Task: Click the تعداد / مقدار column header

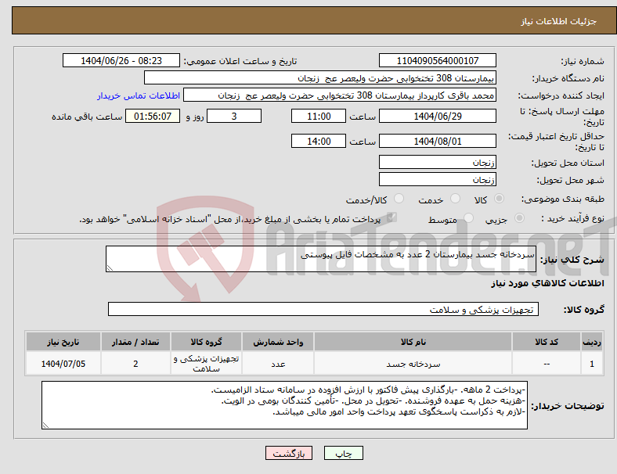Action: click(135, 342)
